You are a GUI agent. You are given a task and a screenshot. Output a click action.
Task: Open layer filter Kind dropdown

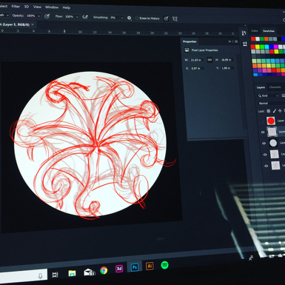coord(268,96)
